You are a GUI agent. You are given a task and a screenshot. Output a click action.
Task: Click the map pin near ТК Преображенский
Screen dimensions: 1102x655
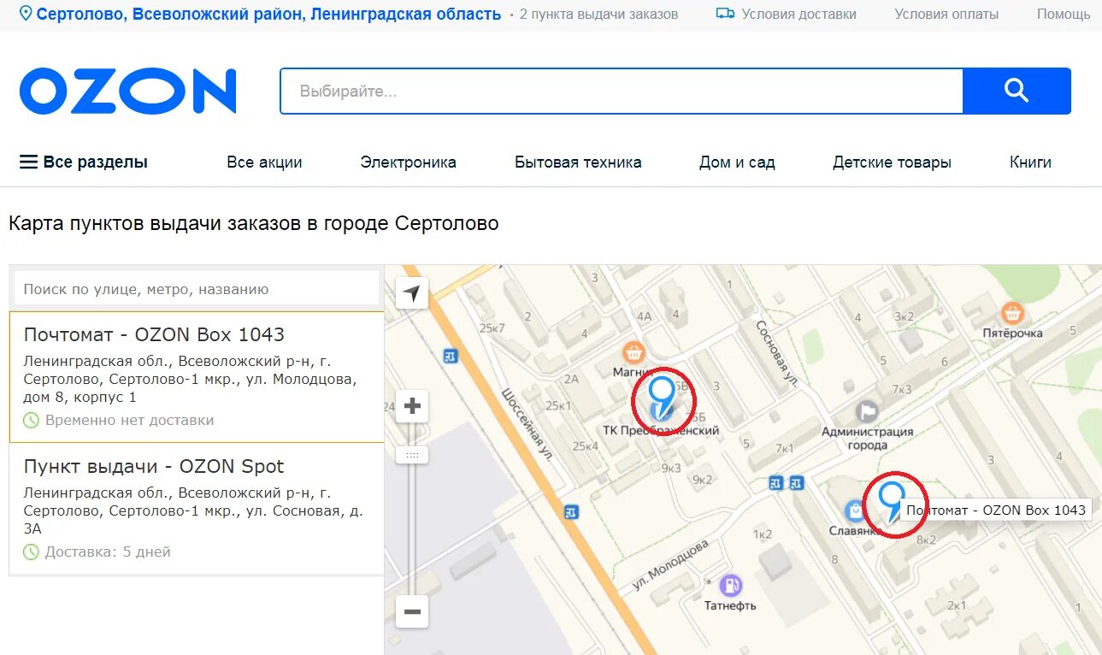point(662,397)
